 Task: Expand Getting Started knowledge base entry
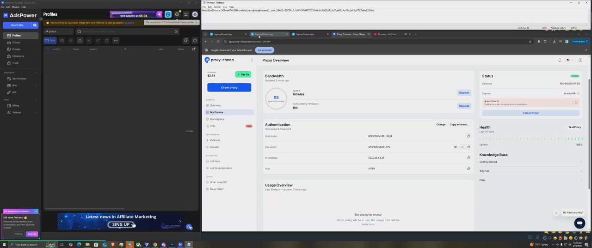[x=530, y=162]
